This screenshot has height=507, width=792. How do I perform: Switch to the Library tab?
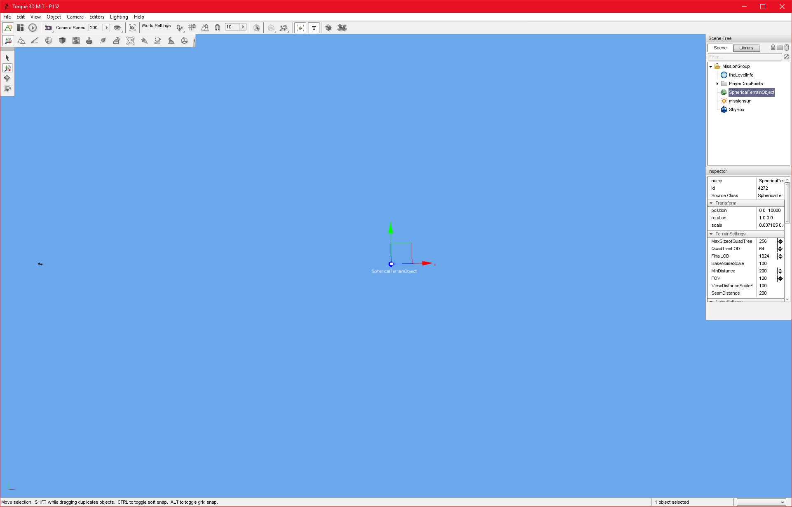746,48
